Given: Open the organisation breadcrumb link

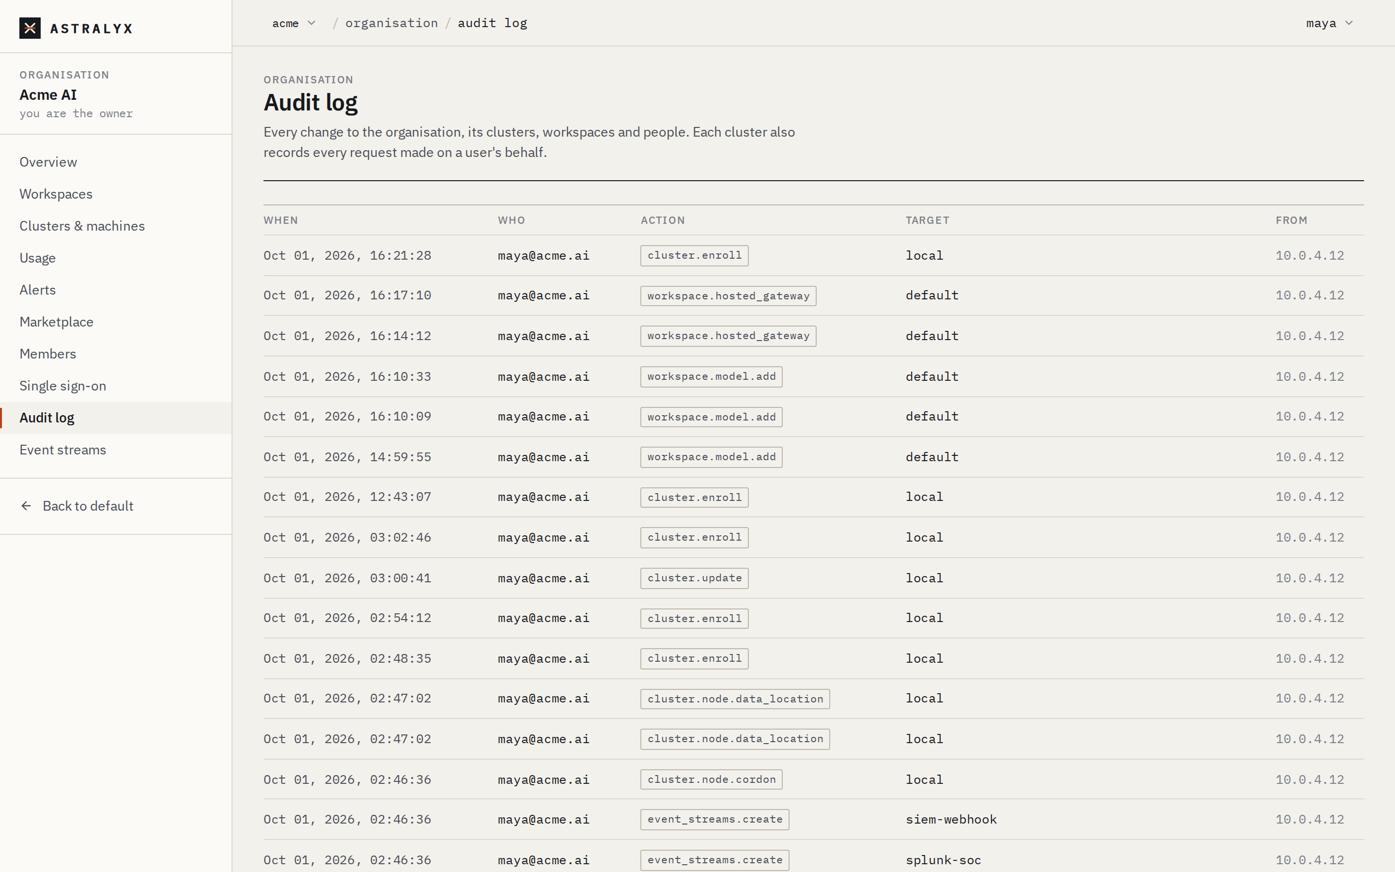Looking at the screenshot, I should click(x=391, y=23).
